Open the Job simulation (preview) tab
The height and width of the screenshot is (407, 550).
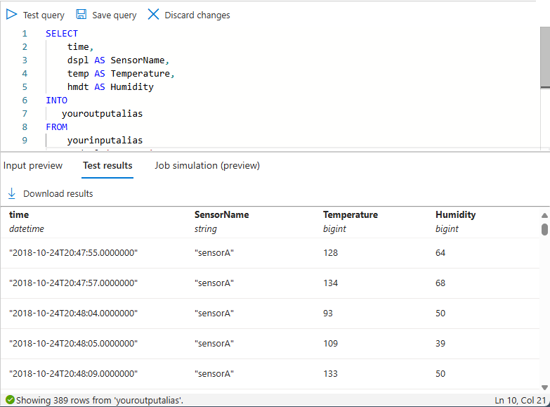(207, 165)
